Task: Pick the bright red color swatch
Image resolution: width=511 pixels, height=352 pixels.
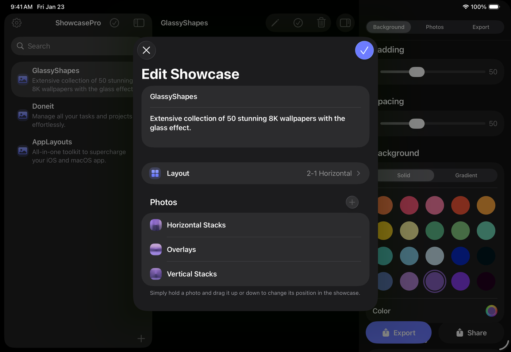Action: 460,205
